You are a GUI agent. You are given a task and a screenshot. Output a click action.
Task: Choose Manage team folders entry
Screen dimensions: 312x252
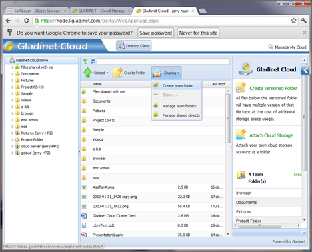click(x=177, y=106)
